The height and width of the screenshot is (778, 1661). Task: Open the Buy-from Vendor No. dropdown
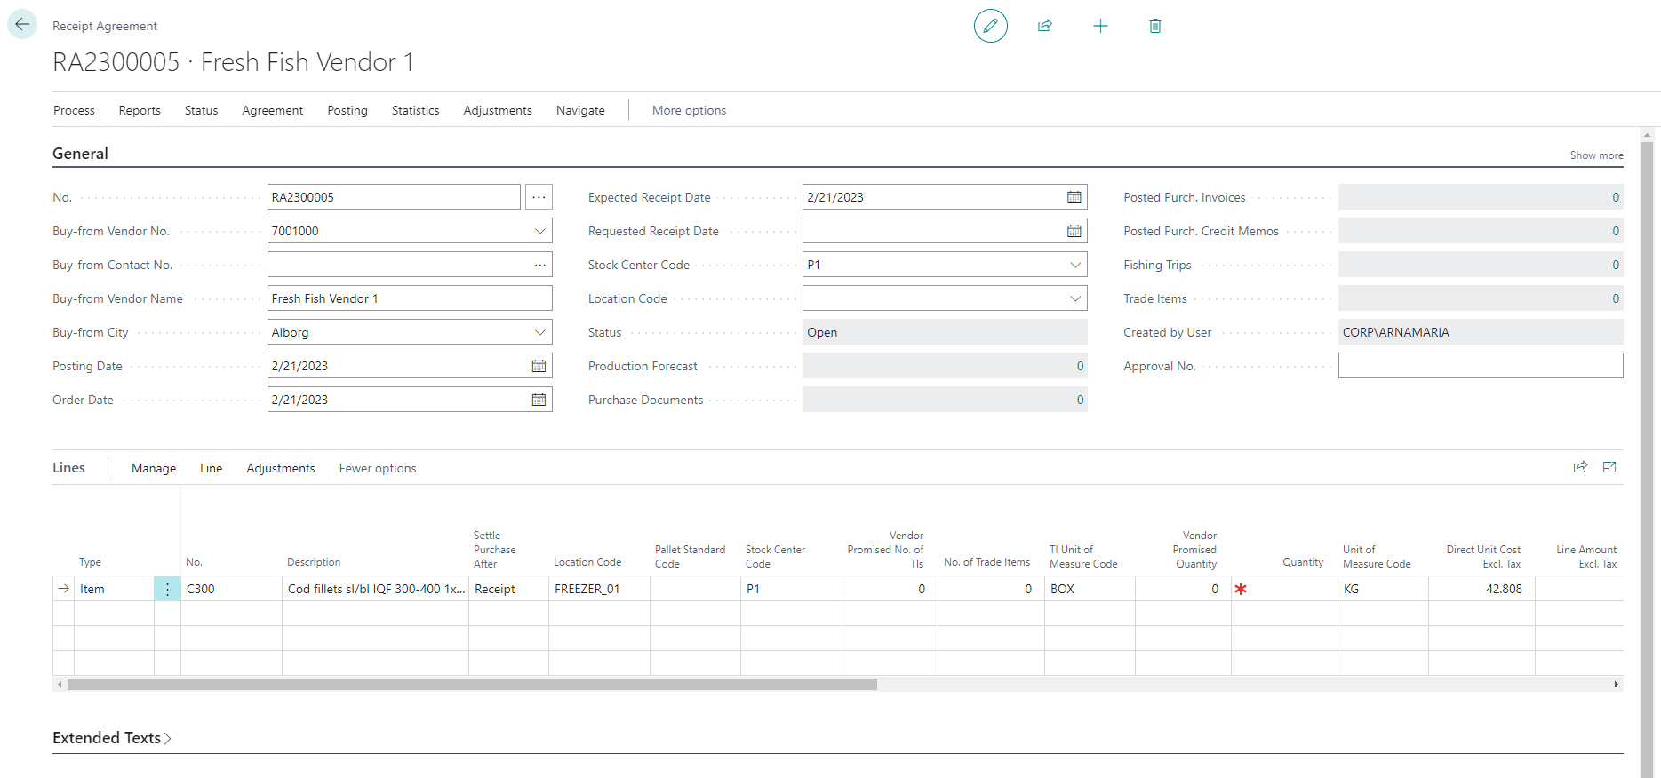pyautogui.click(x=539, y=231)
